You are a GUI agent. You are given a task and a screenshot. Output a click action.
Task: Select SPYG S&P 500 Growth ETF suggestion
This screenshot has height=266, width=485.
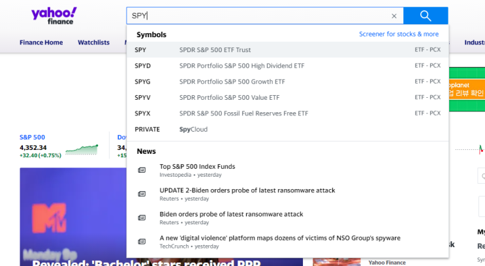288,81
